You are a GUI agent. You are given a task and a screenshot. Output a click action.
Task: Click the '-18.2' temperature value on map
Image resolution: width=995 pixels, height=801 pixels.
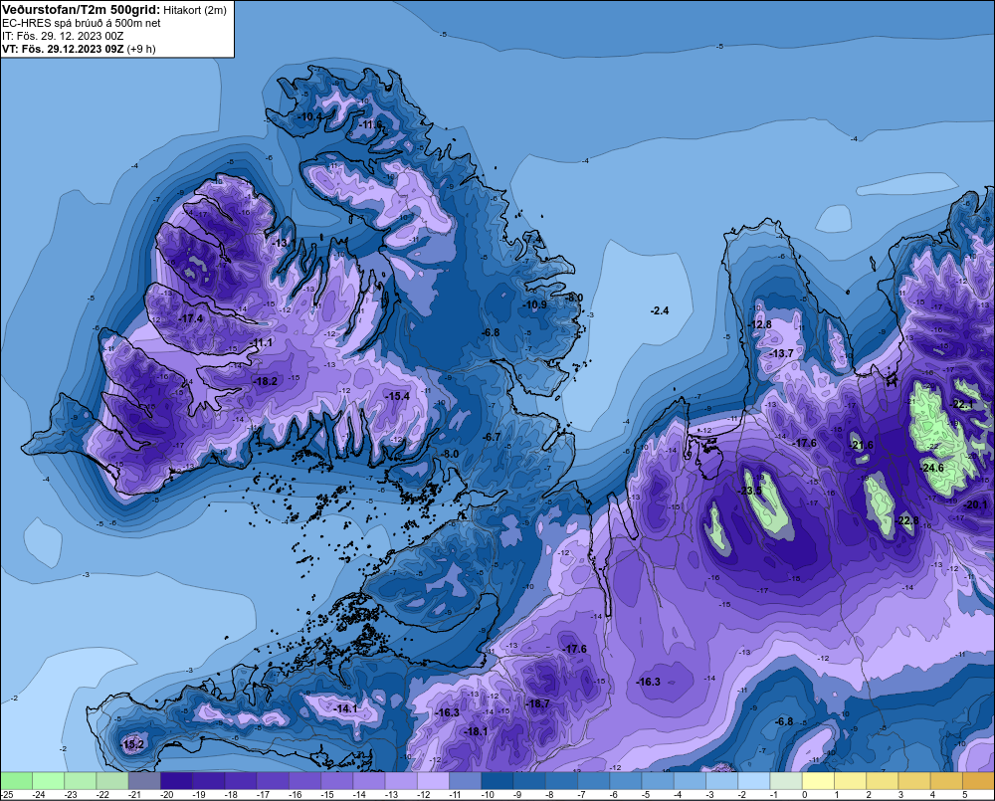coord(266,381)
